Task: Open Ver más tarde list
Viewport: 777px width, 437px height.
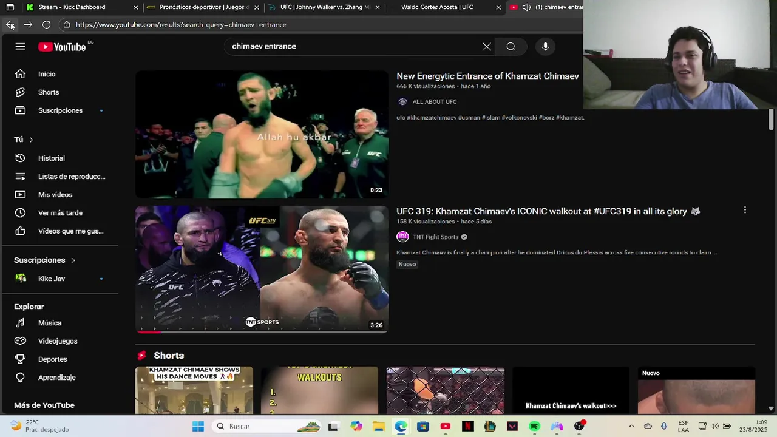Action: pos(59,213)
